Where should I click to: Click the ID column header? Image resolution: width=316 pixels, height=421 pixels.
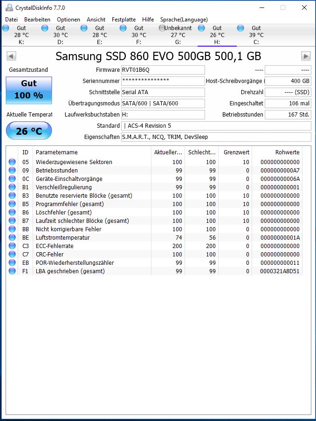[25, 152]
